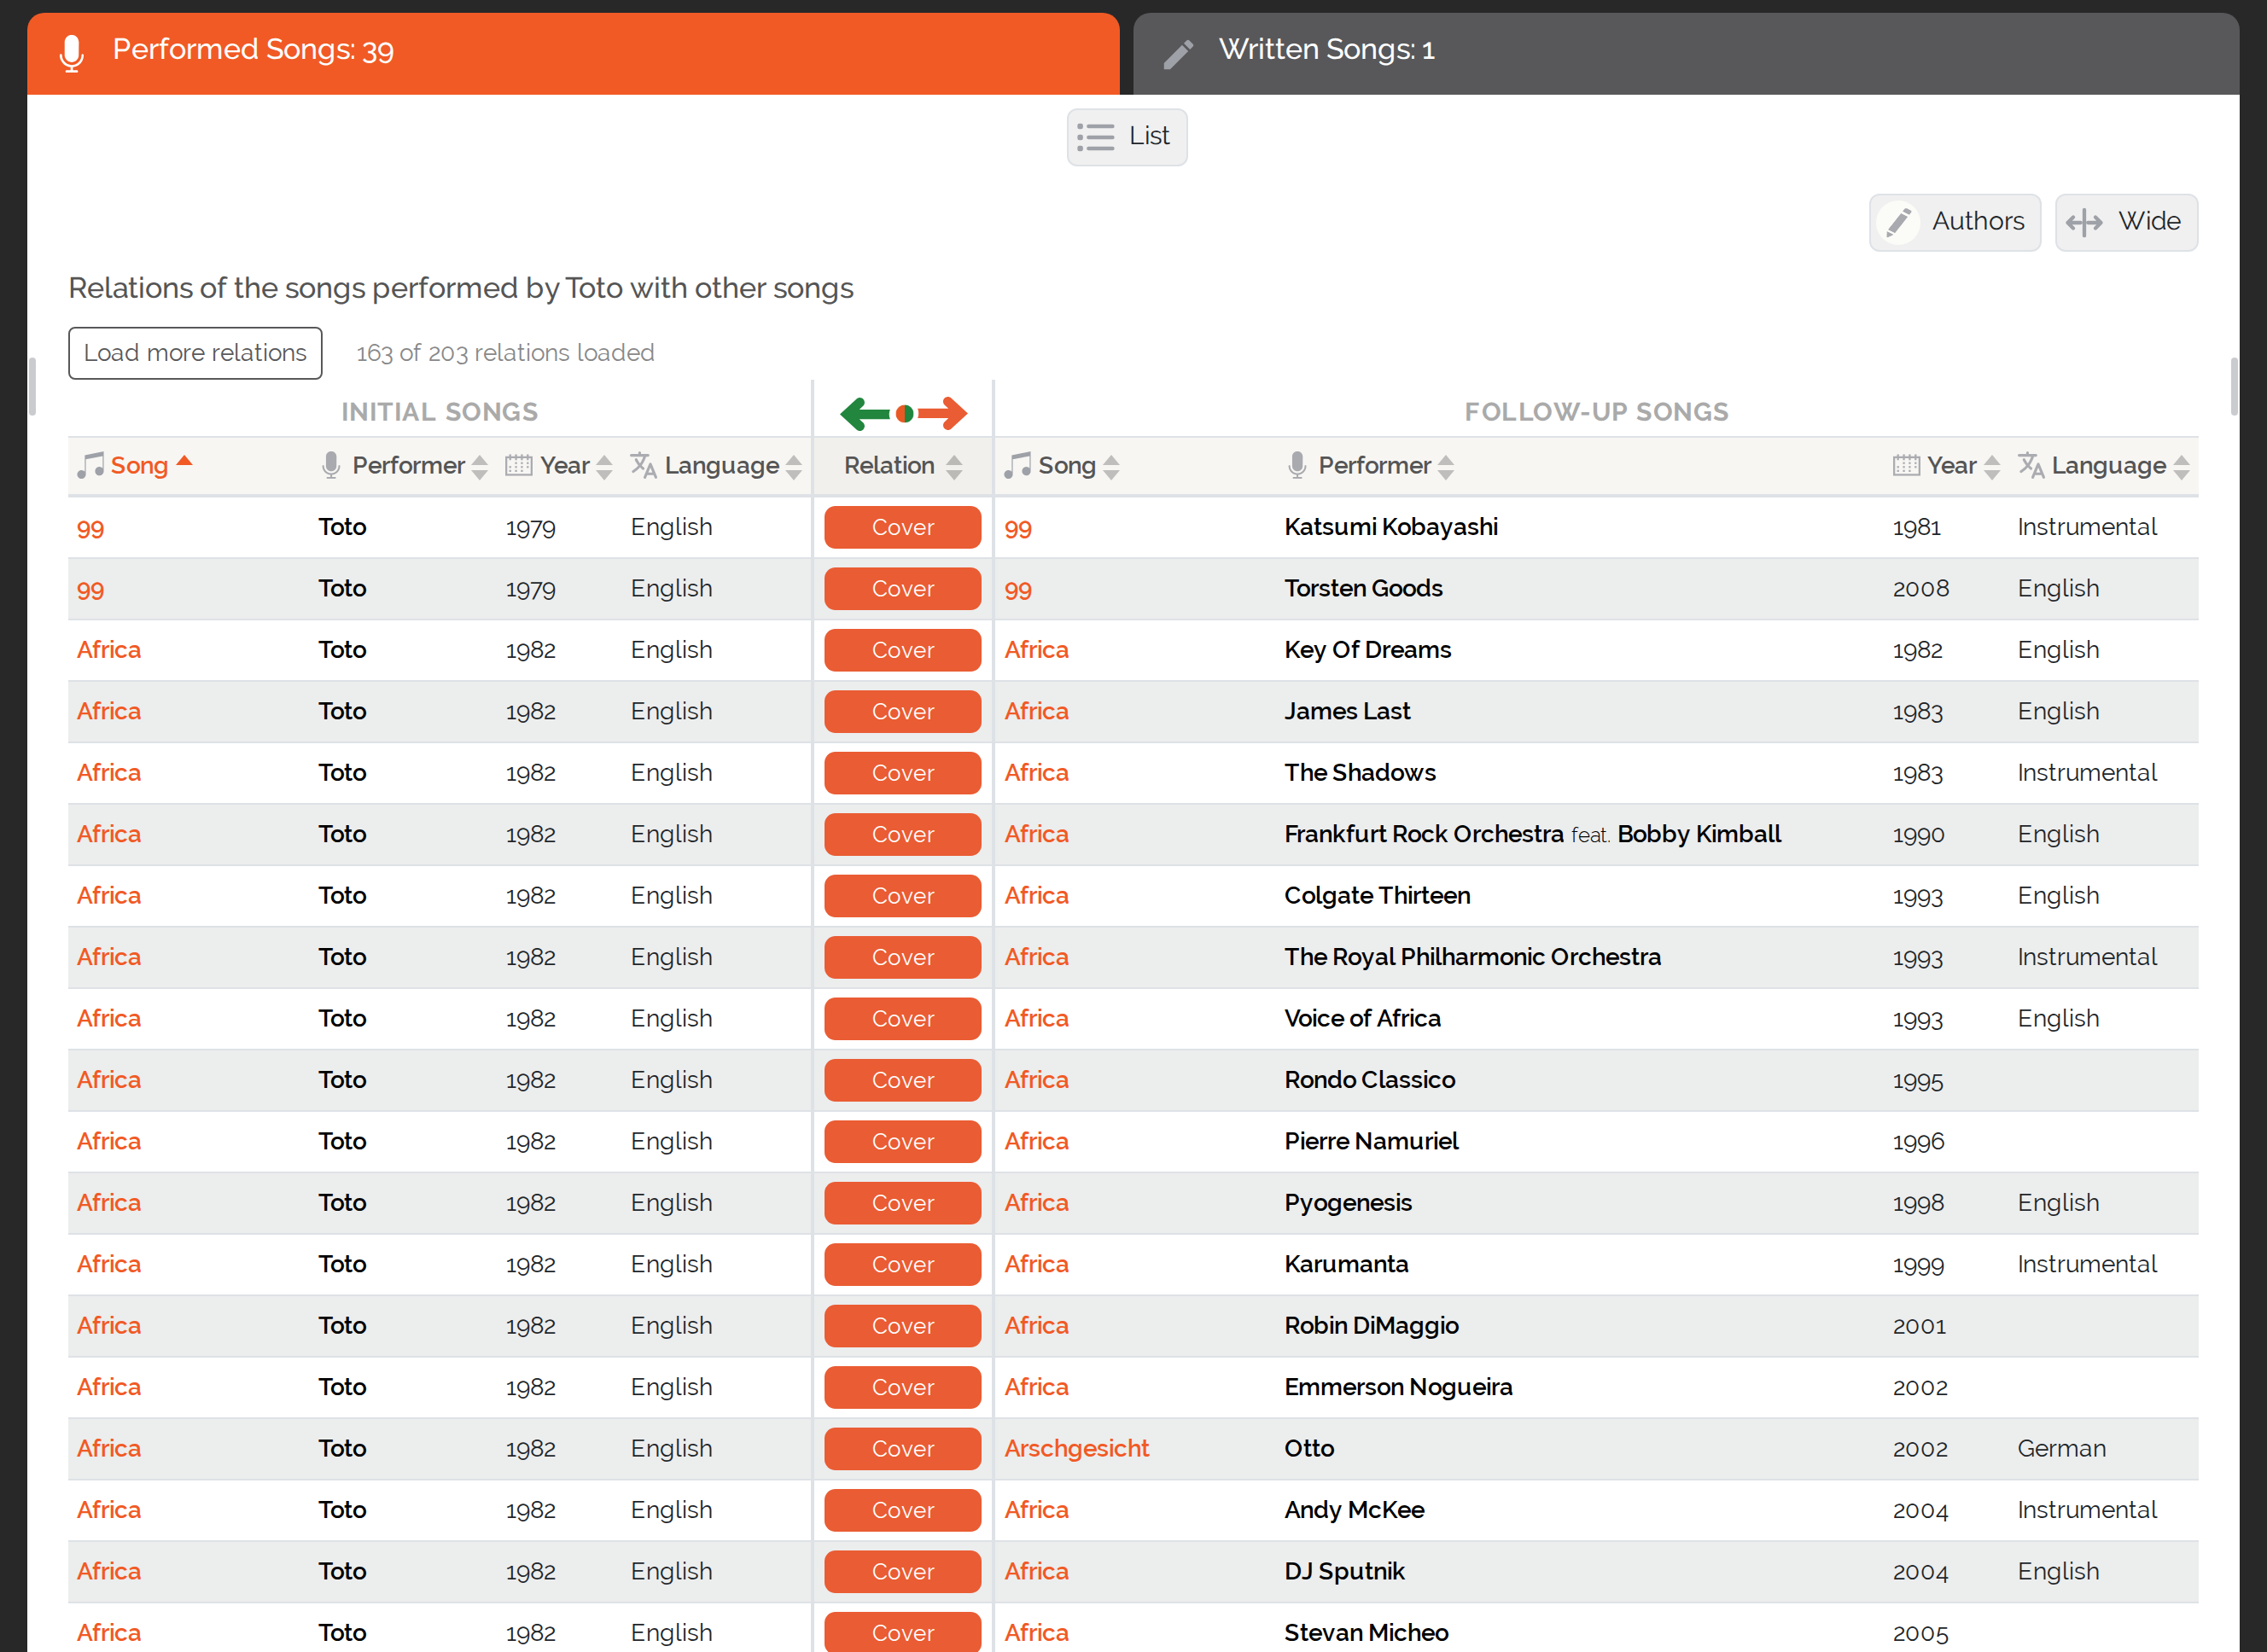
Task: Open Robin DiMaggio performer link
Action: tap(1371, 1326)
